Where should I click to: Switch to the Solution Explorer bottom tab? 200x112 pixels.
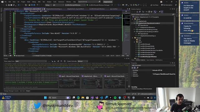click(140, 60)
